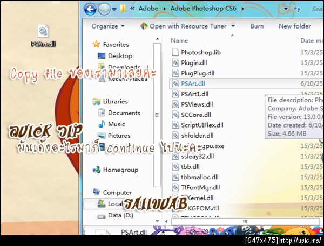Viewport: 324px width, 246px height.
Task: Click the Local Disk drive icon
Action: 102,203
